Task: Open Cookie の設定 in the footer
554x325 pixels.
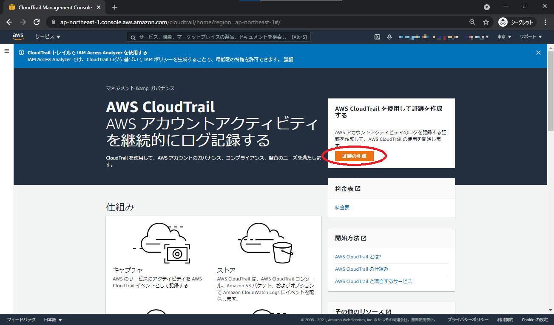Action: (x=535, y=319)
